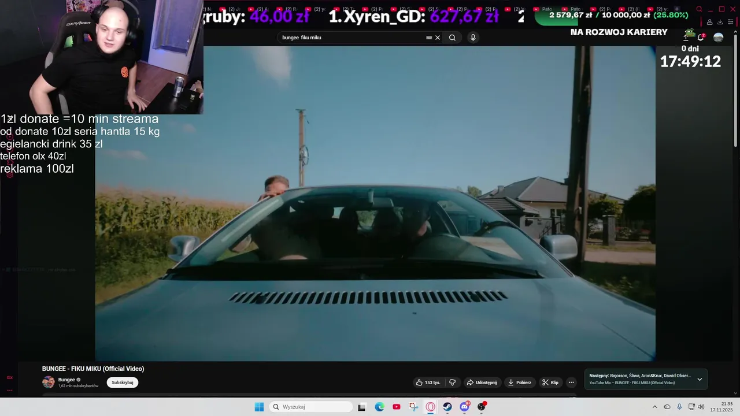This screenshot has height=416, width=740.
Task: Open the browser tab search magnifier
Action: pyautogui.click(x=699, y=9)
